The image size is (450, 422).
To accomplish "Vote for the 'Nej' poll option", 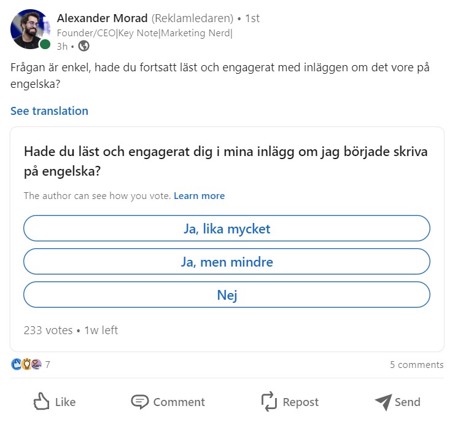I will coord(227,295).
